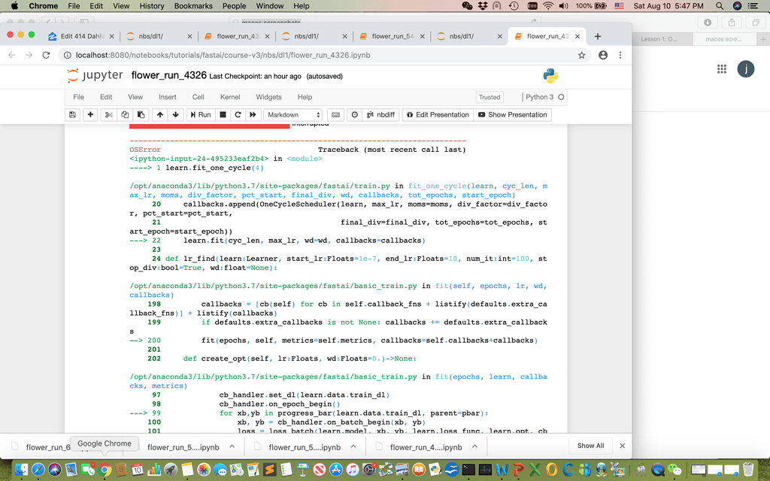The height and width of the screenshot is (481, 770).
Task: Copy the selected cells
Action: (x=125, y=115)
